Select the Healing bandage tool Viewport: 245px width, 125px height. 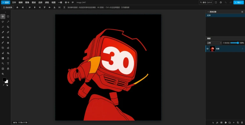click(8, 32)
